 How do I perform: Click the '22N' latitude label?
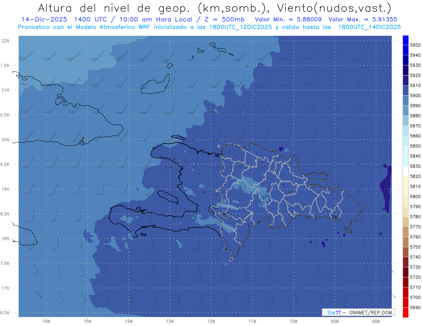coord(5,40)
